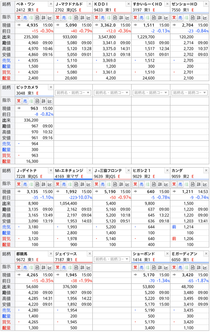
Task: Click Eガーディアン bid price 3,420
Action: [188, 322]
